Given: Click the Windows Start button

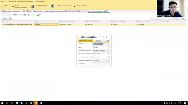Looking at the screenshot, I should coord(2,103).
